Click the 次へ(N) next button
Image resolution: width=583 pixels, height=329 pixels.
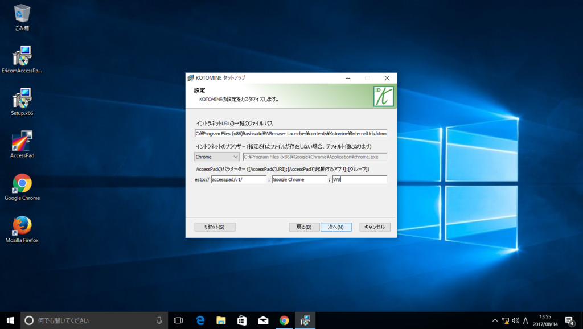click(336, 227)
